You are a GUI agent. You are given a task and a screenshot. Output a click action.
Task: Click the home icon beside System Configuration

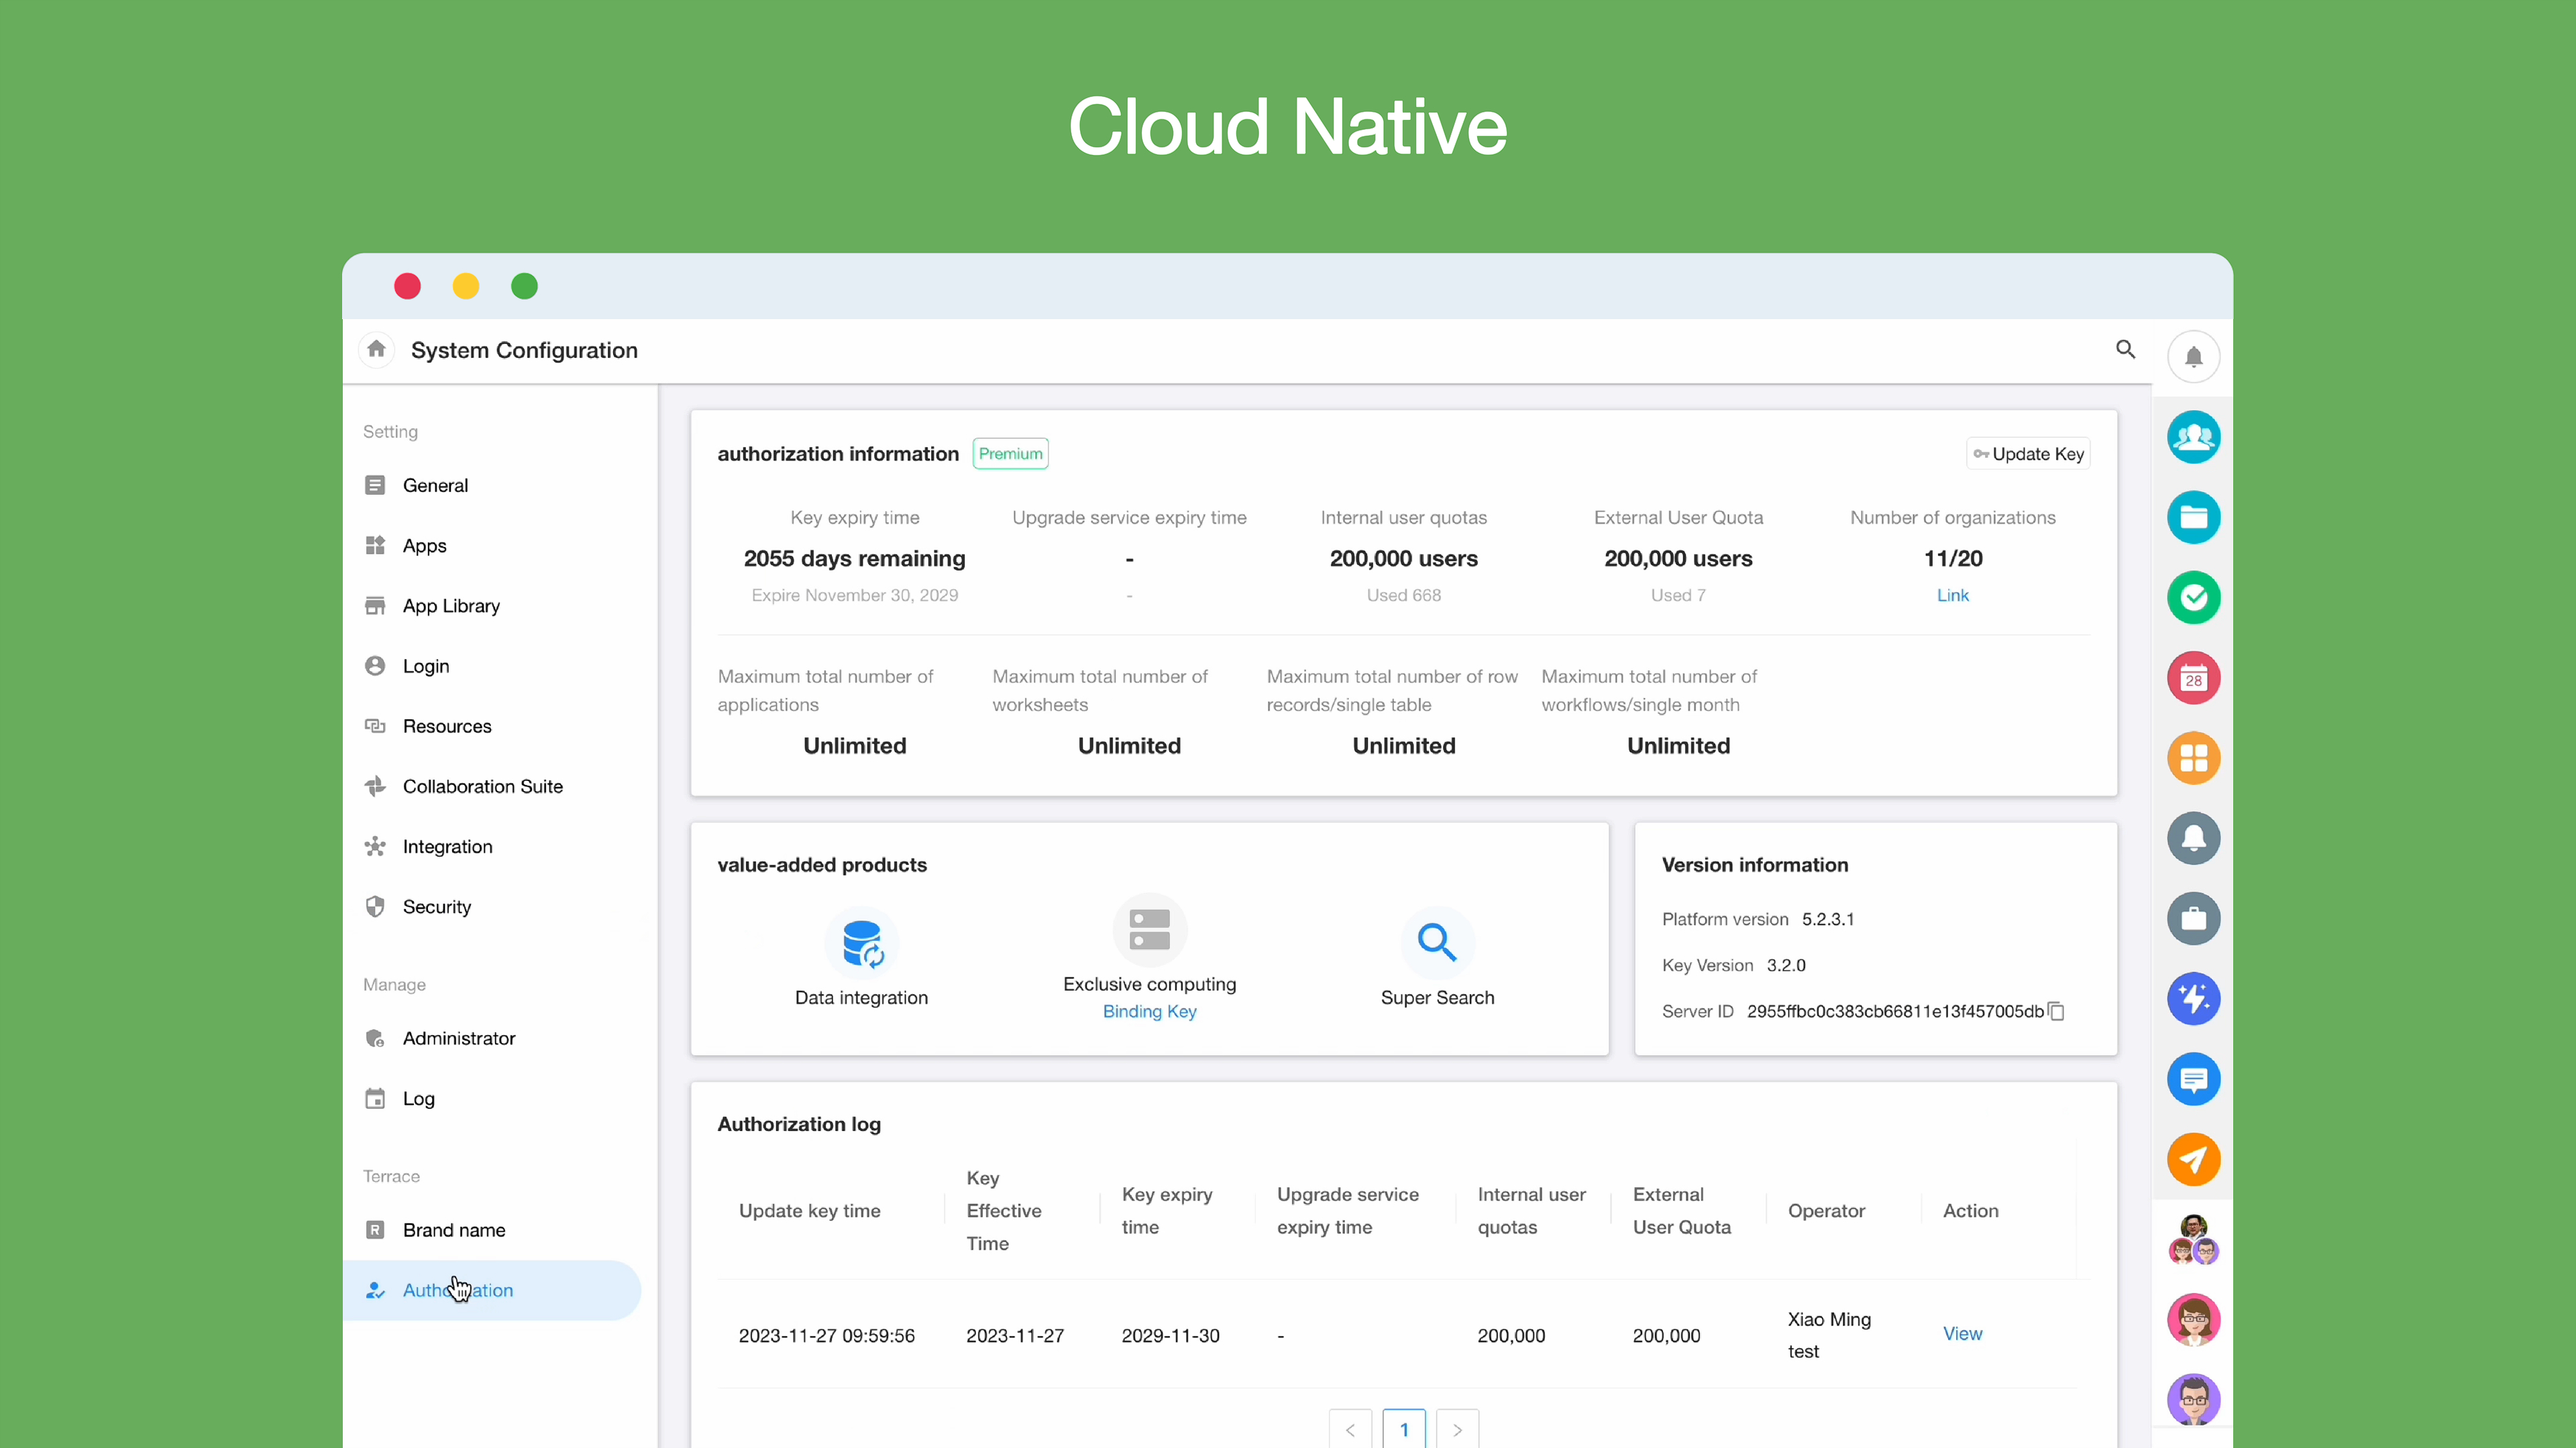coord(376,349)
